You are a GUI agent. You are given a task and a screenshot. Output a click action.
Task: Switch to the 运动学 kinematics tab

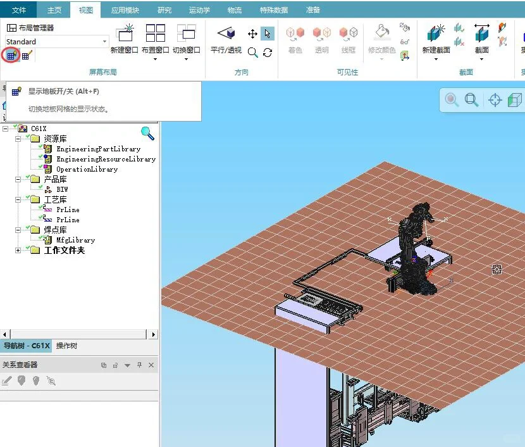click(x=199, y=10)
